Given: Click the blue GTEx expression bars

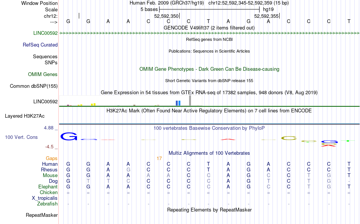Looking at the screenshot, I should click(178, 103).
